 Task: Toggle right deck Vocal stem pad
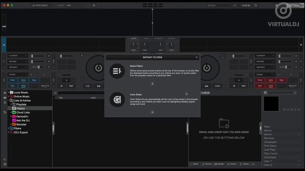tap(260, 80)
